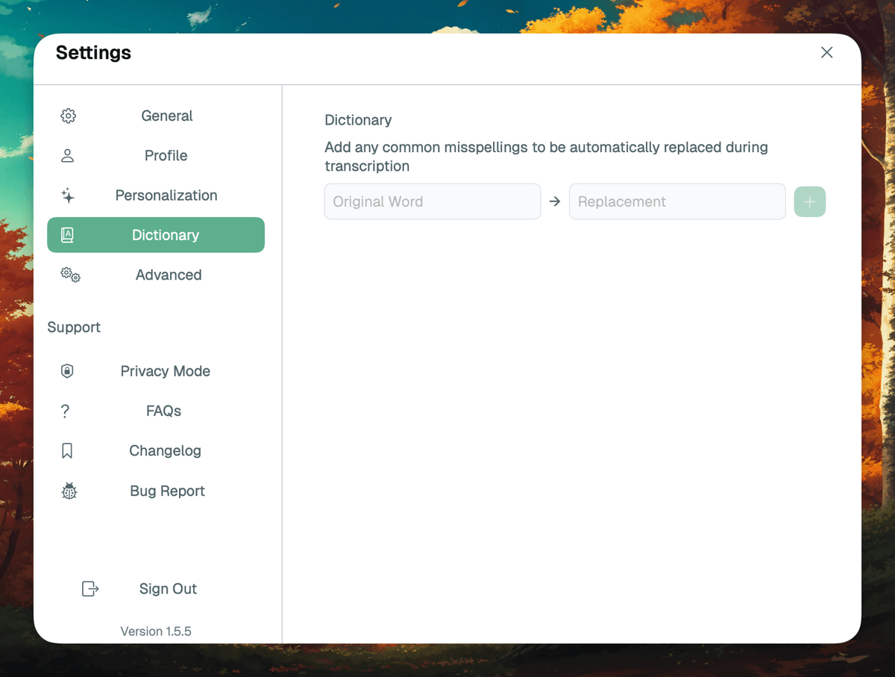
Task: Click the Personalization sparkle icon
Action: coord(68,195)
